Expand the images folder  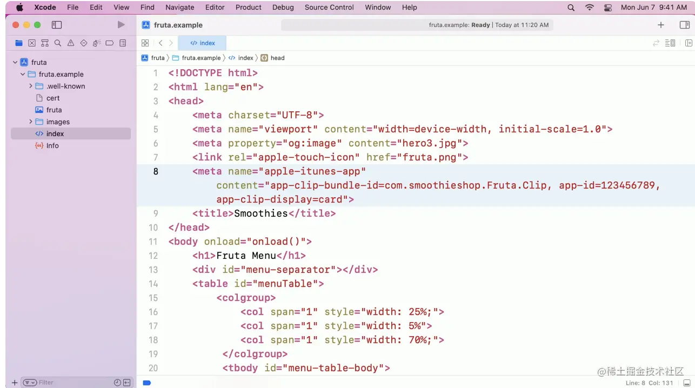pyautogui.click(x=31, y=122)
